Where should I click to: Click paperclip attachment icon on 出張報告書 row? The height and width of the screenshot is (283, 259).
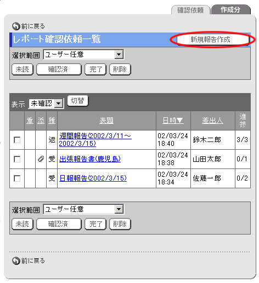41,159
